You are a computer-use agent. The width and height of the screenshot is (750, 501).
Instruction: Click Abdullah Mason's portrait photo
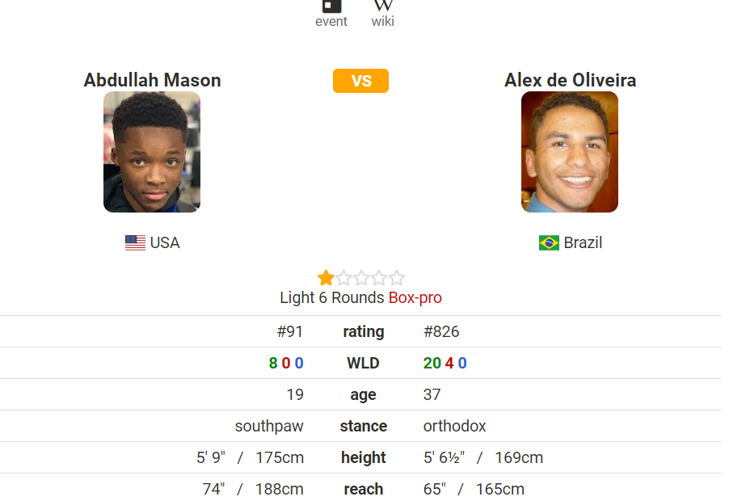152,152
